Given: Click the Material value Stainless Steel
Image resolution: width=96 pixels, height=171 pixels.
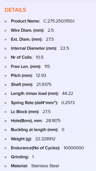Looking at the screenshot, I should [x=45, y=166].
